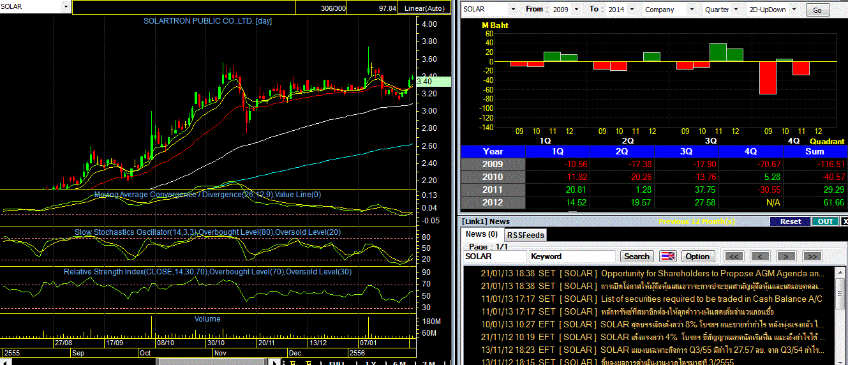
Task: Click the SOLAR symbol field in news search
Action: tap(495, 256)
